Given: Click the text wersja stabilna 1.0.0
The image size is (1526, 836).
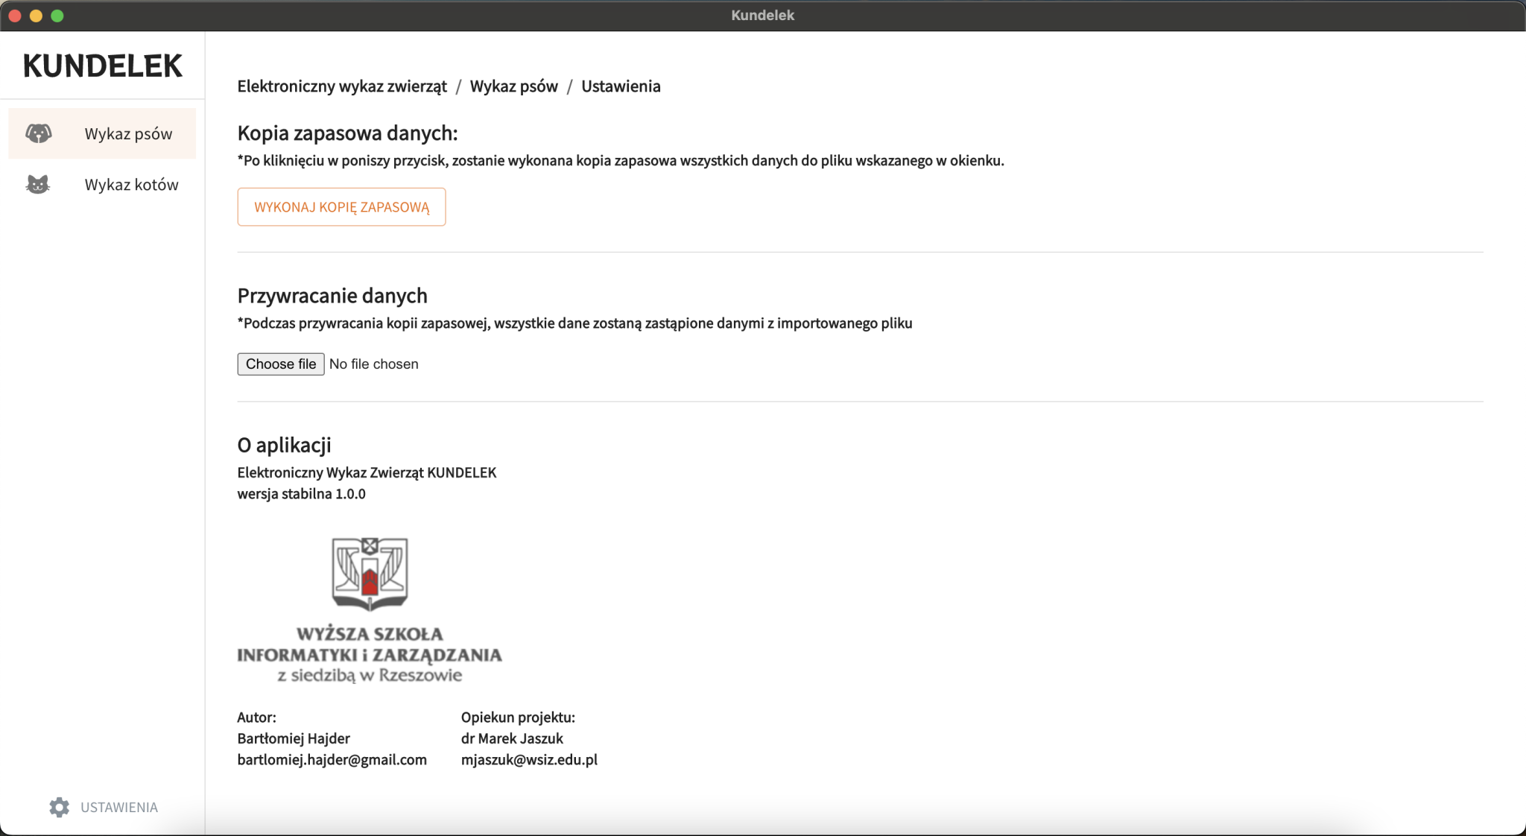Looking at the screenshot, I should coord(302,494).
